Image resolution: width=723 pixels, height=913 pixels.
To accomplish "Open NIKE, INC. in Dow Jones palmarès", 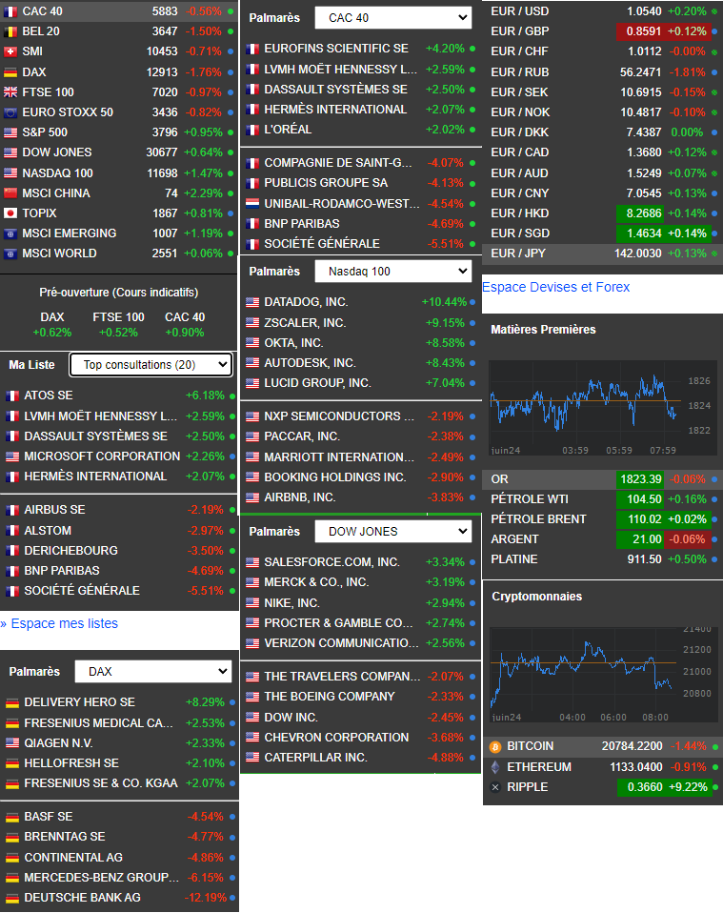I will click(x=360, y=602).
